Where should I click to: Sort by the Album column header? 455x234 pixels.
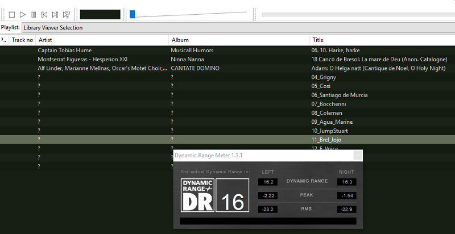coord(239,40)
